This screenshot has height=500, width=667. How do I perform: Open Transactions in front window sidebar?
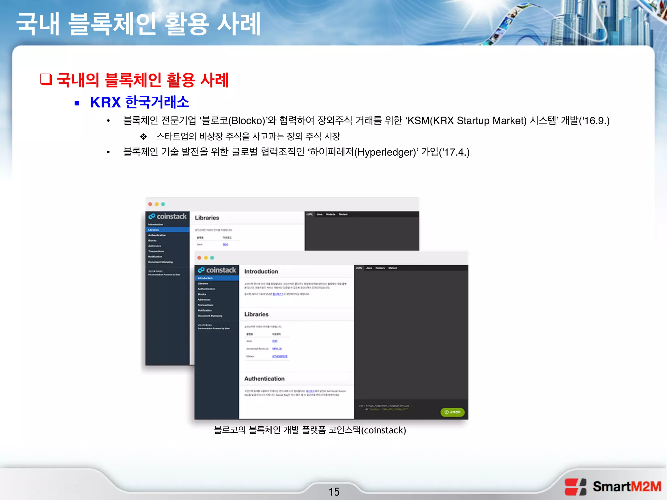(x=206, y=305)
